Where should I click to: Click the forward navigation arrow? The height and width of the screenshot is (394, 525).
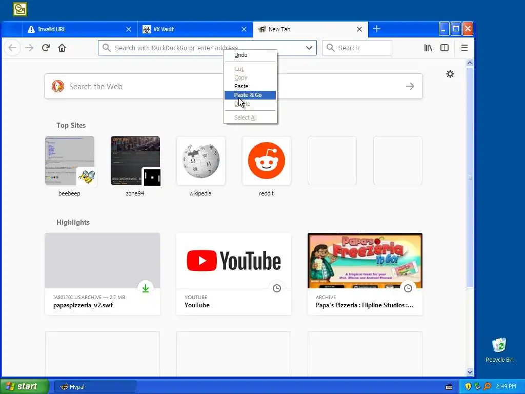pyautogui.click(x=29, y=48)
